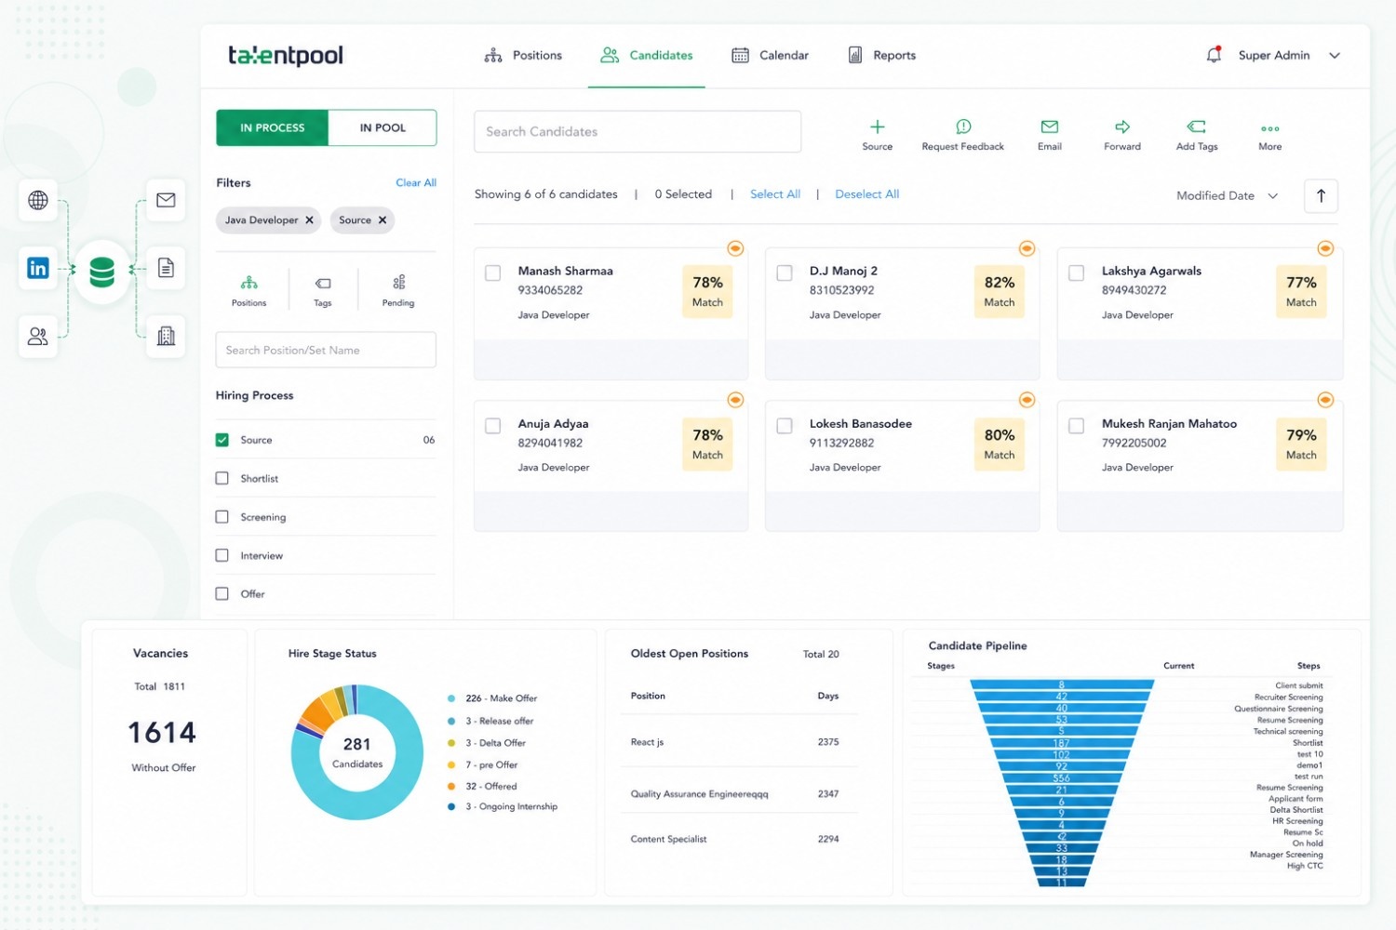Click the people icon in left diagram
This screenshot has width=1396, height=930.
click(x=38, y=337)
